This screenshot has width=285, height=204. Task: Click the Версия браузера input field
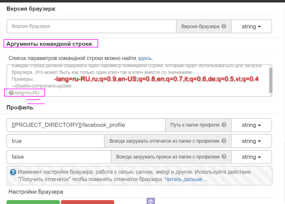tap(92, 26)
